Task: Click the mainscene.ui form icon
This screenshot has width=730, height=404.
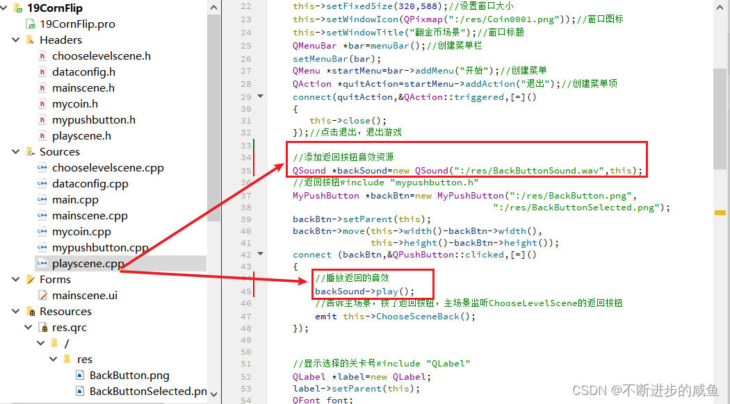Action: tap(42, 295)
